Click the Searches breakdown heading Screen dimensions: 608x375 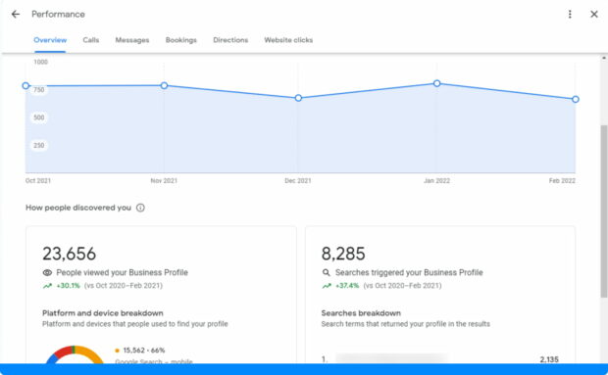(x=361, y=313)
